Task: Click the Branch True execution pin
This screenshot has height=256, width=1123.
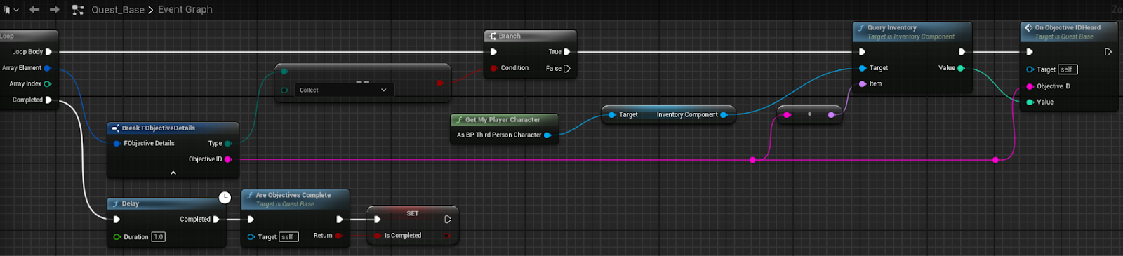Action: (x=567, y=52)
